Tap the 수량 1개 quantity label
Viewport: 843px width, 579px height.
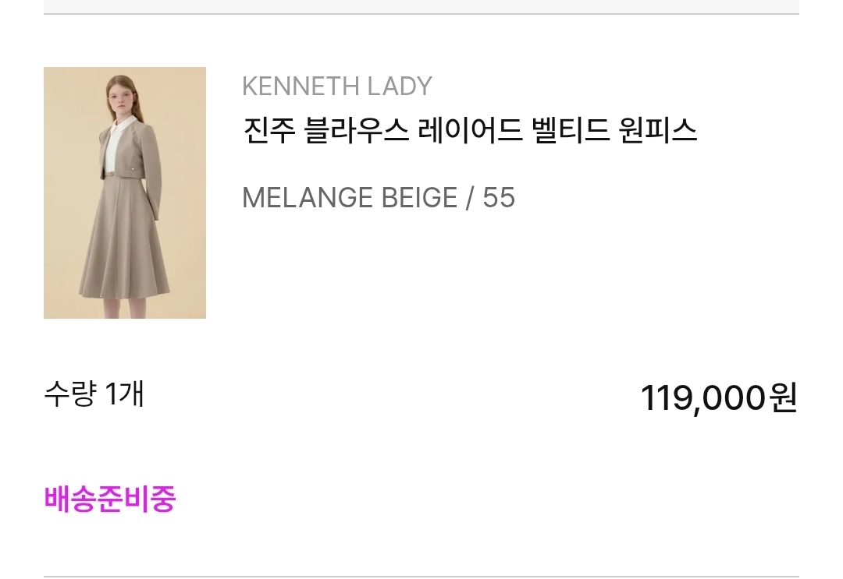pos(94,394)
